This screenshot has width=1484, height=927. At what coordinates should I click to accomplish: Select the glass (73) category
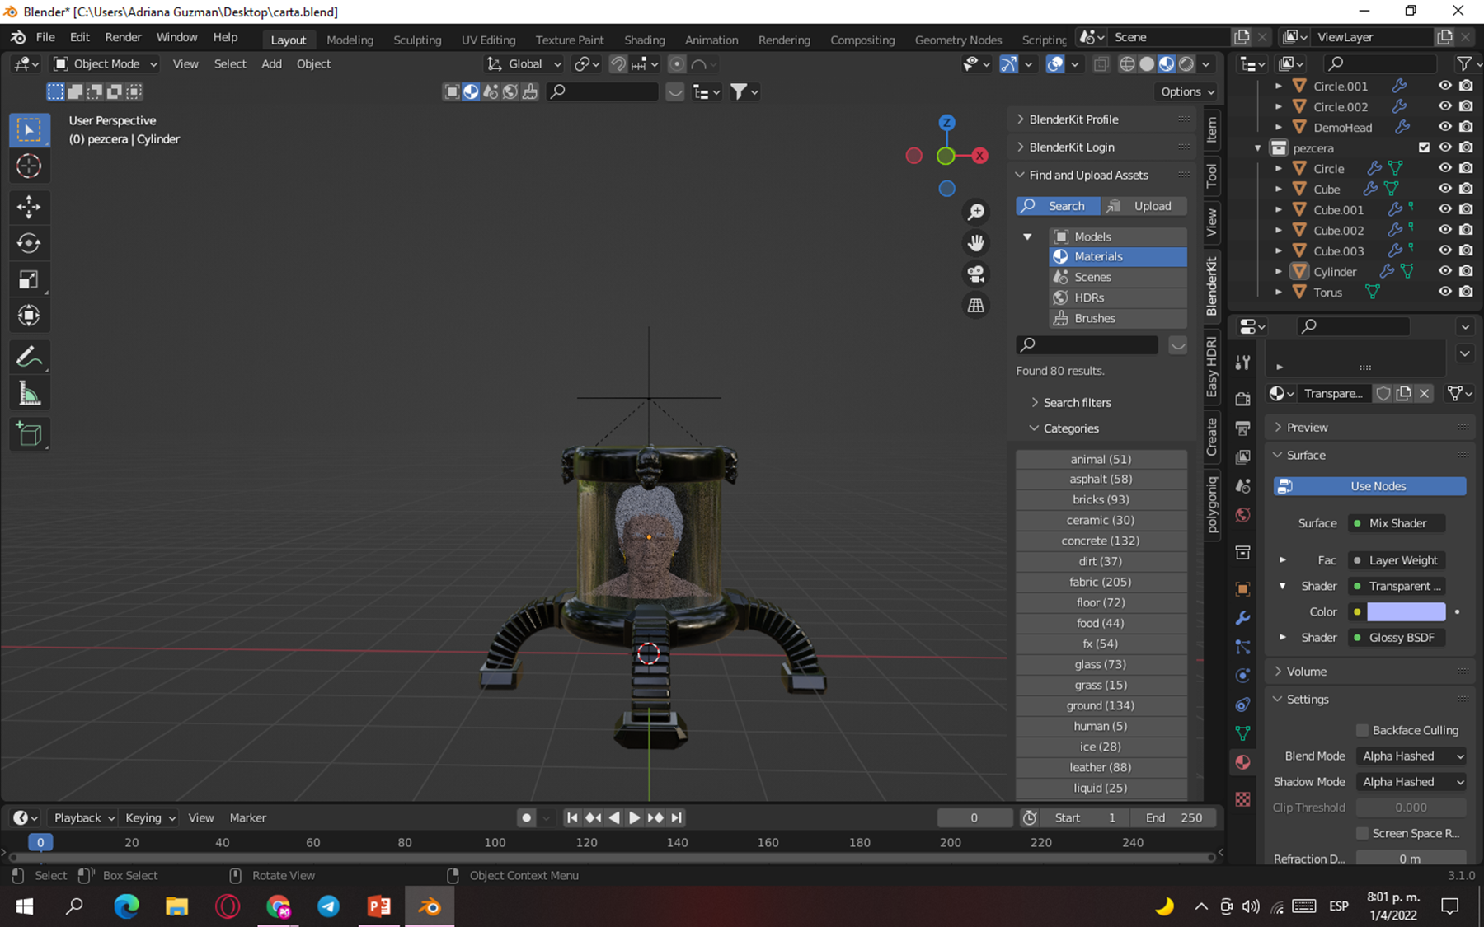1101,664
